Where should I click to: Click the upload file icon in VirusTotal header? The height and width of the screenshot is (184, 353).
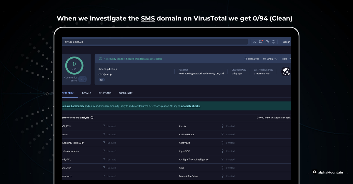(254, 42)
